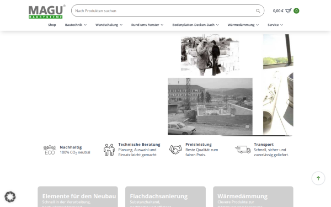Click the Transport heading
331x207 pixels.
point(264,145)
